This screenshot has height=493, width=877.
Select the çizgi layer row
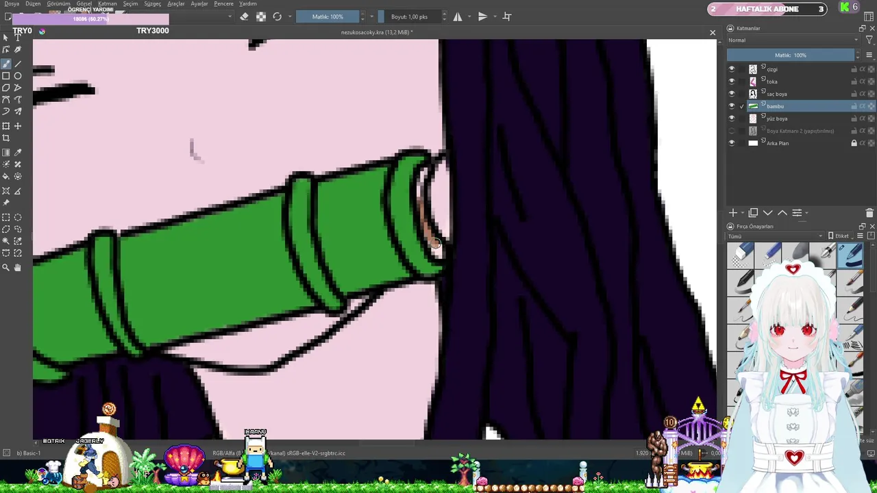click(x=800, y=69)
